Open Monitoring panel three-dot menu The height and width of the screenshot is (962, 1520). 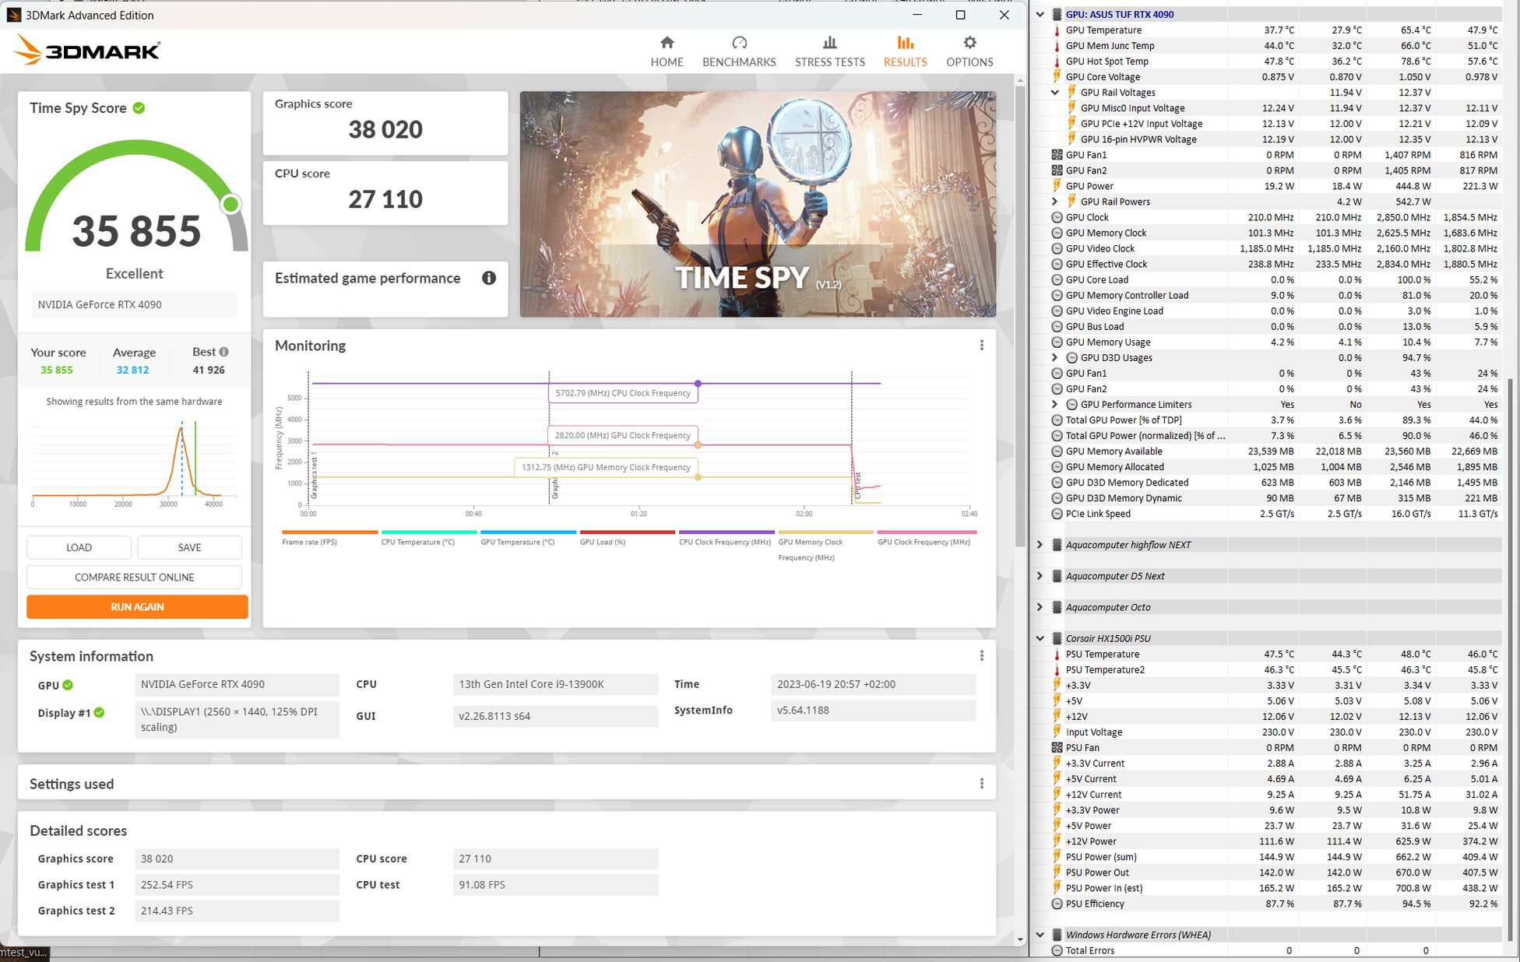(981, 345)
